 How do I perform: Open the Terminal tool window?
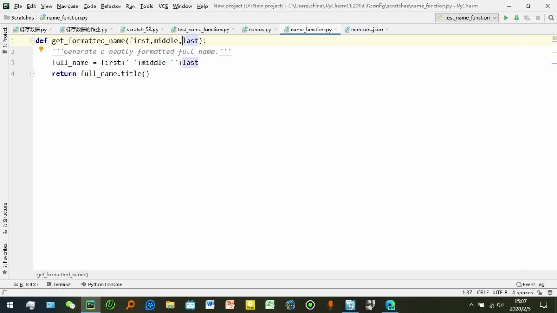(62, 284)
